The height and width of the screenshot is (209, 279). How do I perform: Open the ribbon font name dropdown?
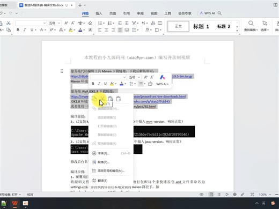pos(45,23)
